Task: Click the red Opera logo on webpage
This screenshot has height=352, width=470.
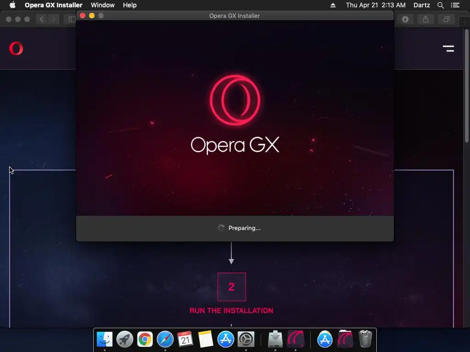Action: (16, 49)
